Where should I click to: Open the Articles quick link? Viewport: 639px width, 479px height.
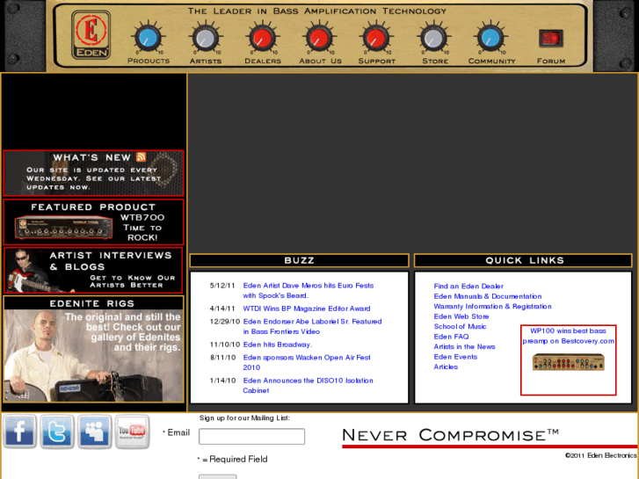pos(446,367)
